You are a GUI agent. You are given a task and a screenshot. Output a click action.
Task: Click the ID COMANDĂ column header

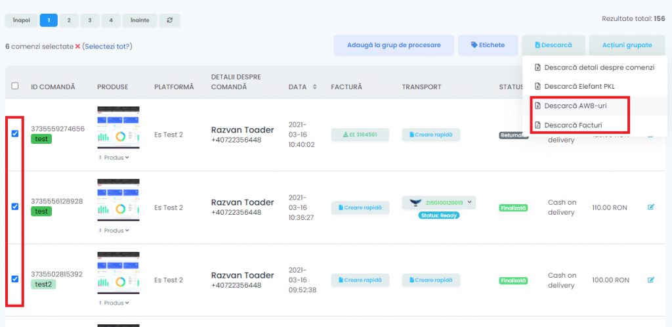(53, 87)
